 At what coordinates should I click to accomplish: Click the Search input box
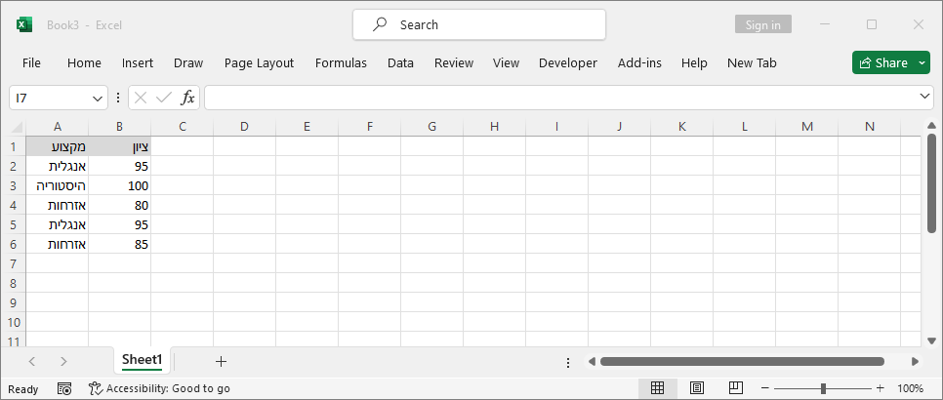tap(478, 24)
